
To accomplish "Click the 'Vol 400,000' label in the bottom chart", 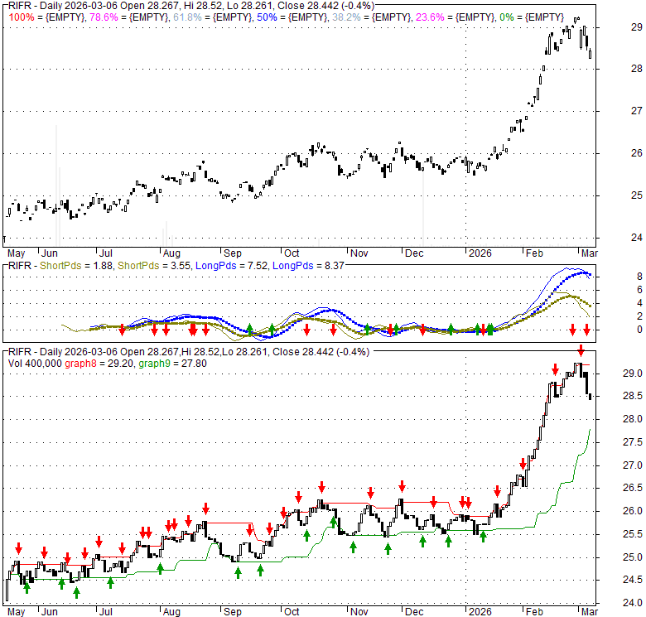I will (35, 364).
